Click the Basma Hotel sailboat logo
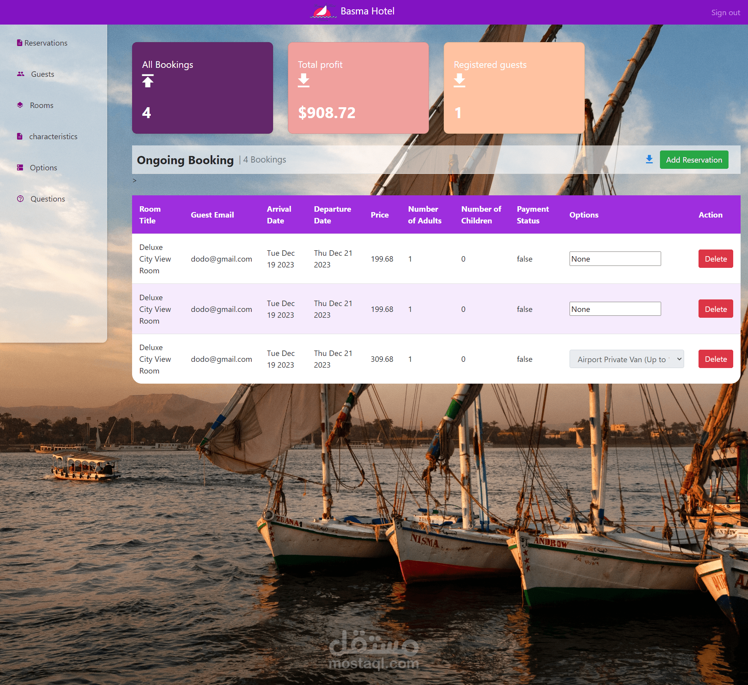This screenshot has height=685, width=748. point(323,11)
